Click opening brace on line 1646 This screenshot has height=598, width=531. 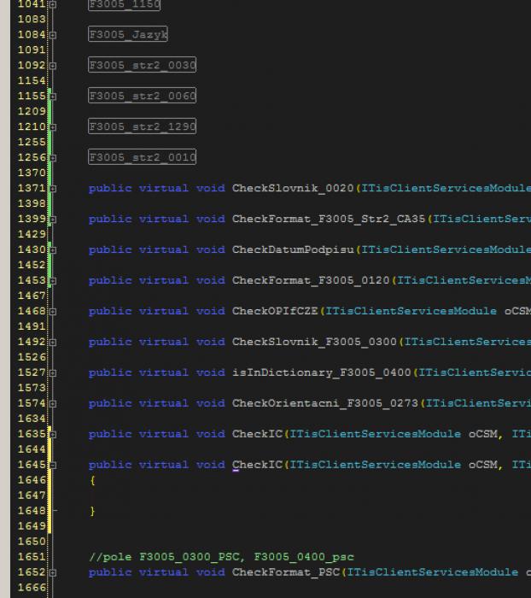(92, 480)
